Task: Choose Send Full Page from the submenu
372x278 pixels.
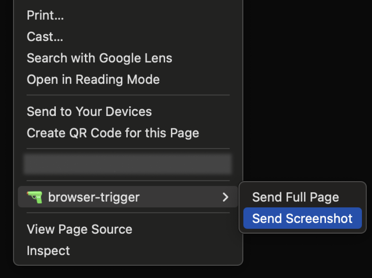Action: coord(295,197)
